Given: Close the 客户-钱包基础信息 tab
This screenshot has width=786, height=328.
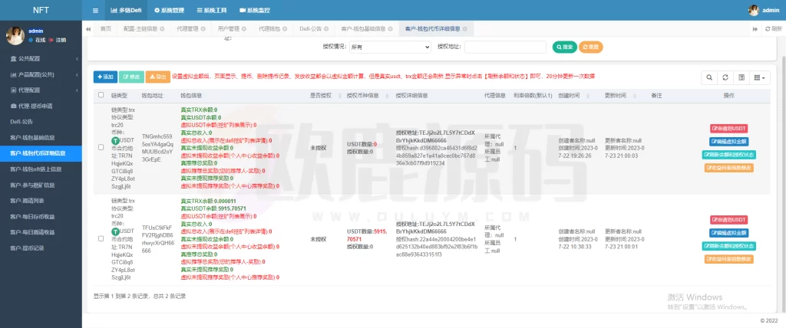Looking at the screenshot, I should (x=391, y=29).
